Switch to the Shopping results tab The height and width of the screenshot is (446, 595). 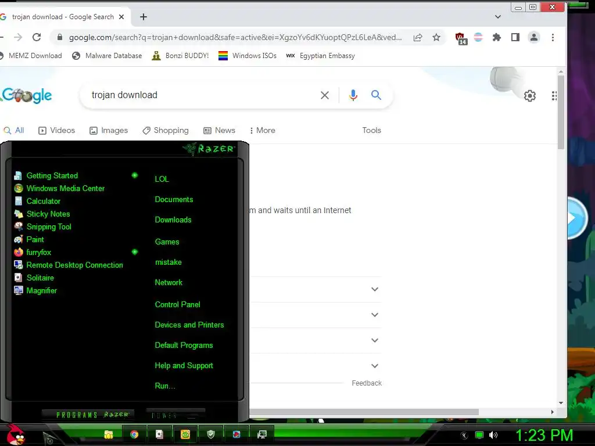coord(166,131)
